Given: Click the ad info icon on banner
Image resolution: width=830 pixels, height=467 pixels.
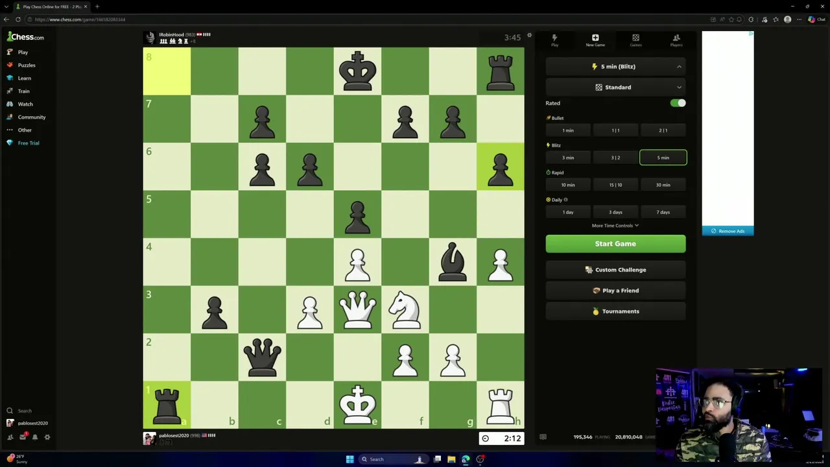Looking at the screenshot, I should pos(751,34).
